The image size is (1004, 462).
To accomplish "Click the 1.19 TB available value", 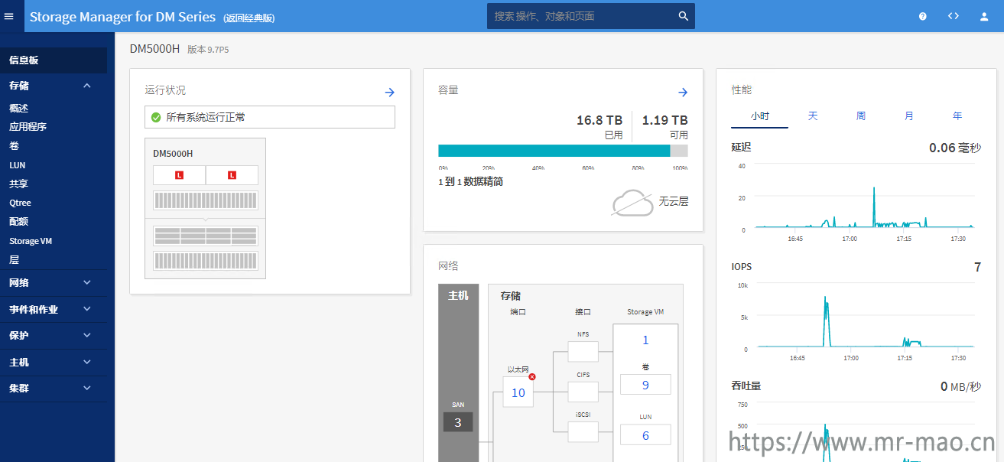I will [x=664, y=120].
